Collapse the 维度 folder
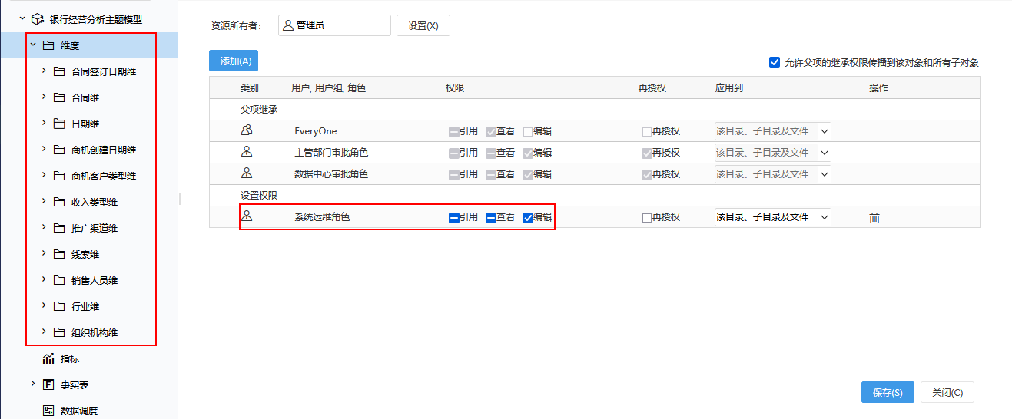Image resolution: width=1012 pixels, height=419 pixels. (x=33, y=45)
